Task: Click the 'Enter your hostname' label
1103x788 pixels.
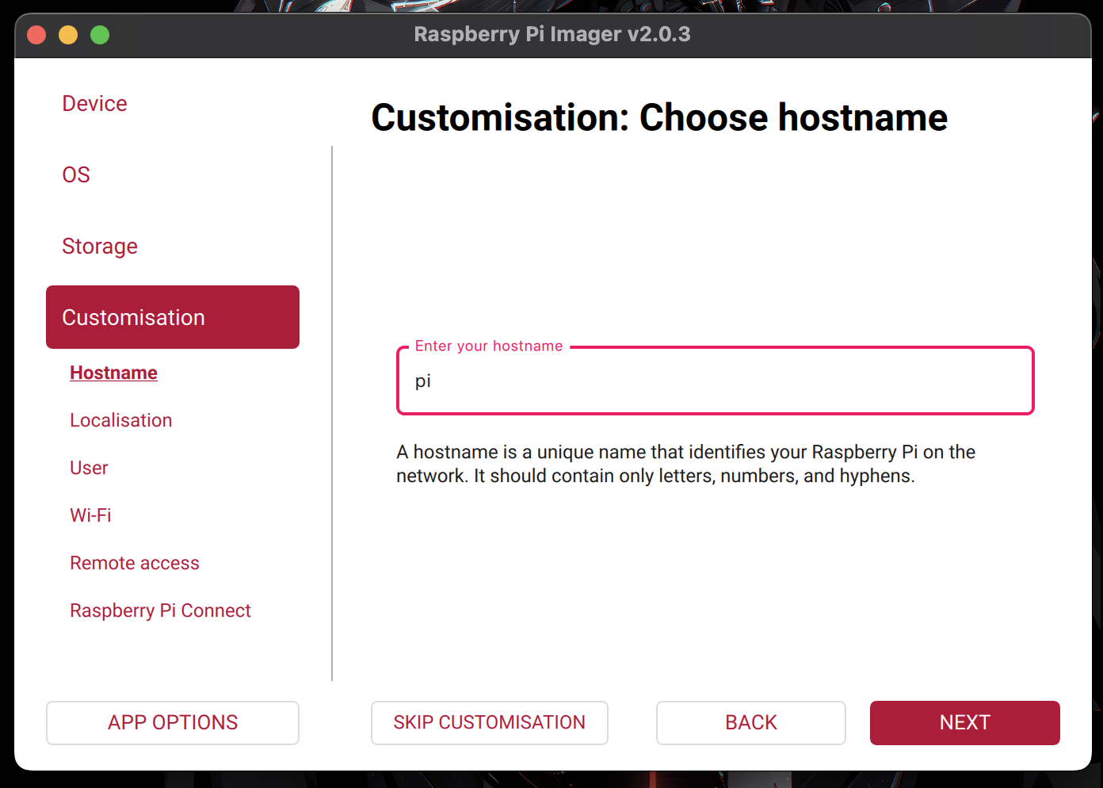Action: click(489, 346)
